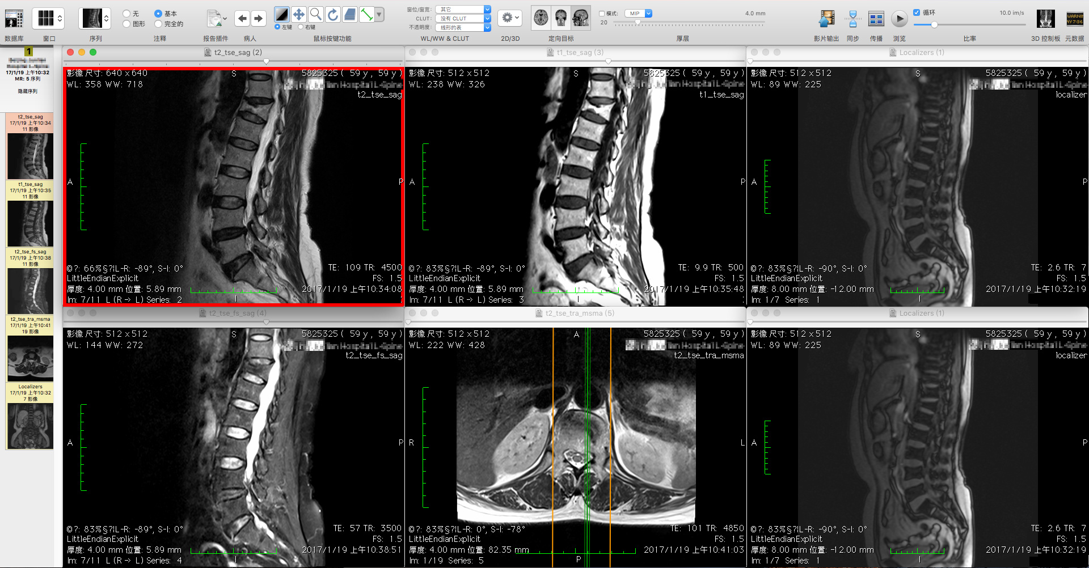
Task: Activate the t2_tse_tra_msma (5) viewer title
Action: tap(580, 313)
